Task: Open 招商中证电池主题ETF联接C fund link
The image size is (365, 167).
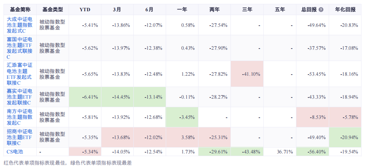Action: click(20, 137)
